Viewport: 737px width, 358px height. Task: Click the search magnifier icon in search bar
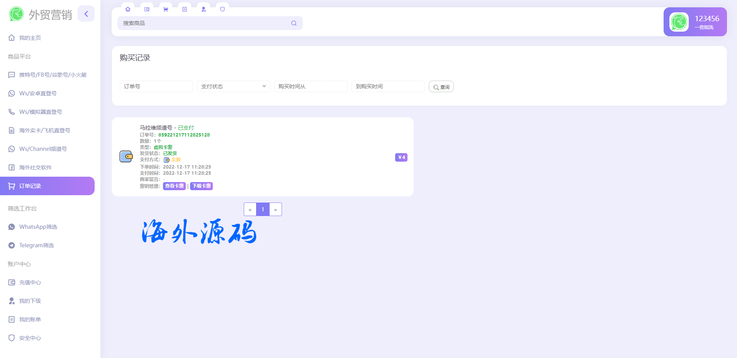[x=294, y=23]
